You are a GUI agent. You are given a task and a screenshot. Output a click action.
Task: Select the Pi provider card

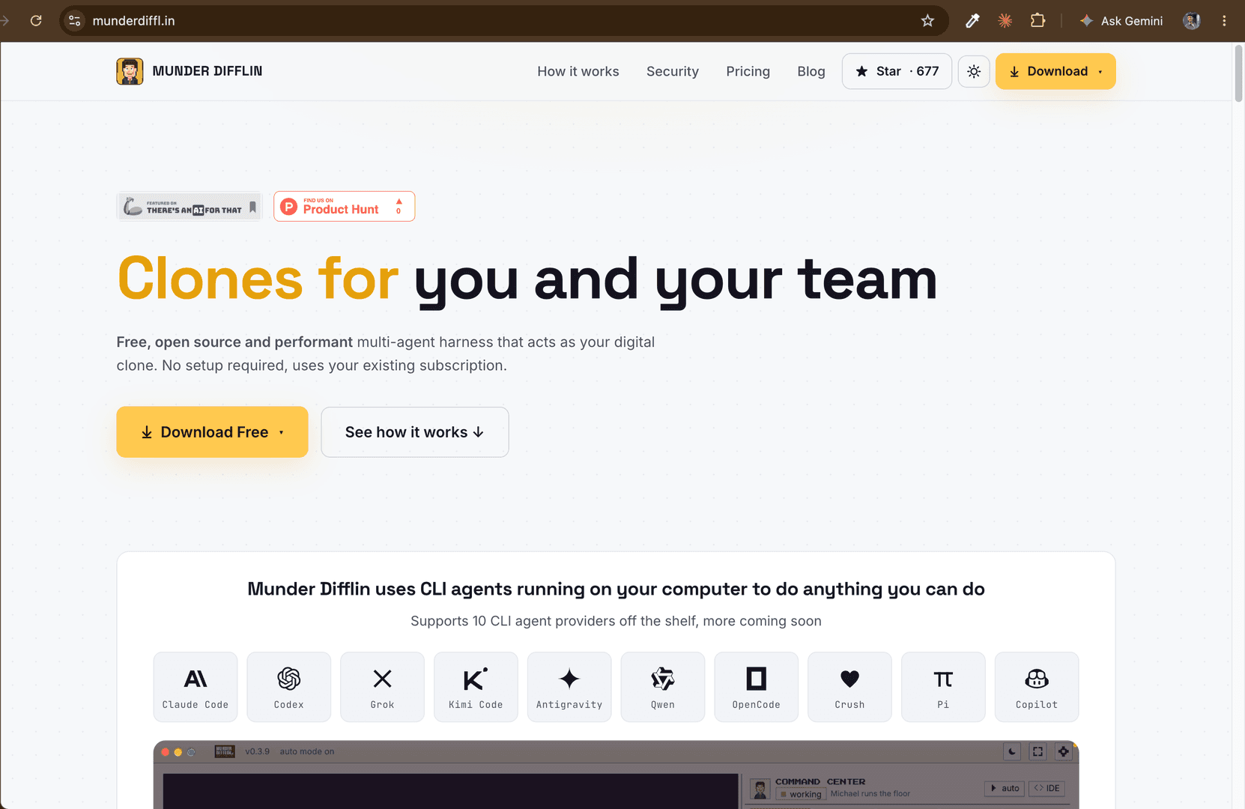tap(943, 687)
